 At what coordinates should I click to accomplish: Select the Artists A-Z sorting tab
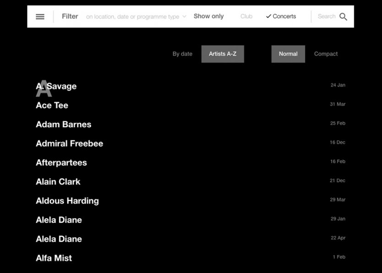(223, 54)
